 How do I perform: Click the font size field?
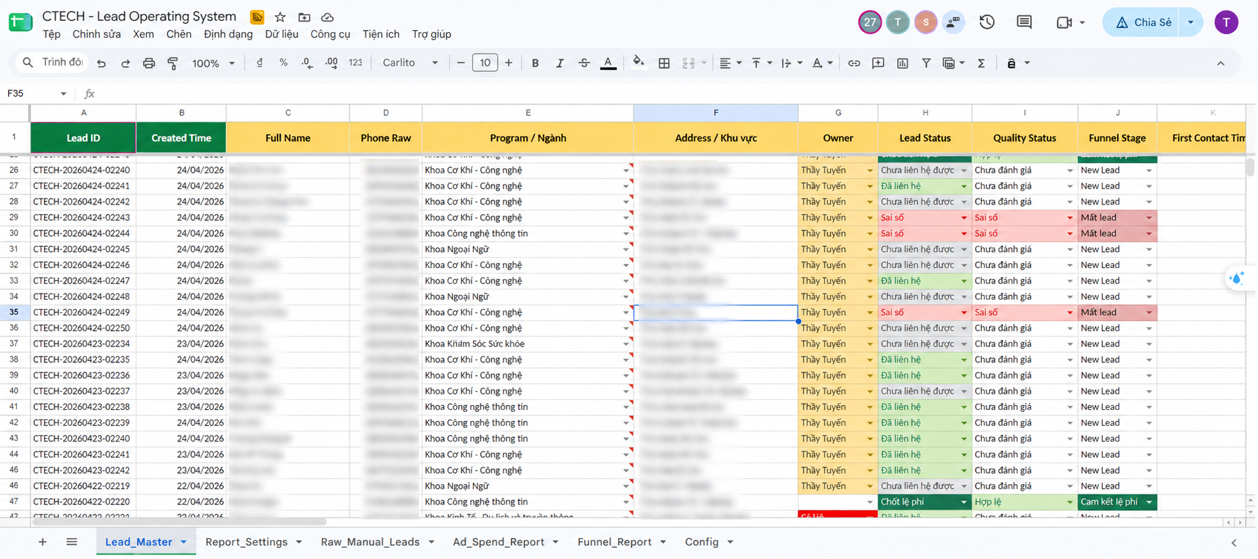click(x=485, y=63)
